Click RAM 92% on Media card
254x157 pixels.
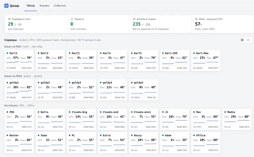tap(244, 127)
